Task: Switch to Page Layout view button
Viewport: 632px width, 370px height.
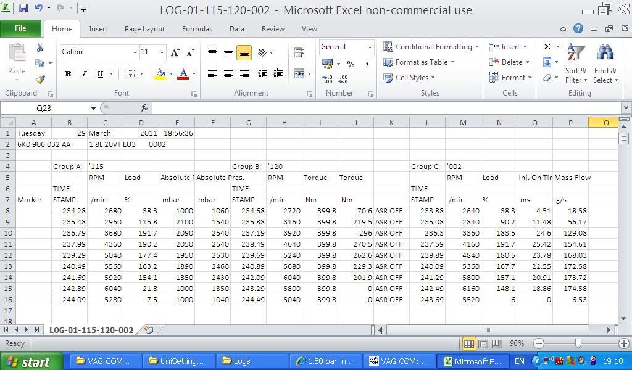Action: point(483,344)
